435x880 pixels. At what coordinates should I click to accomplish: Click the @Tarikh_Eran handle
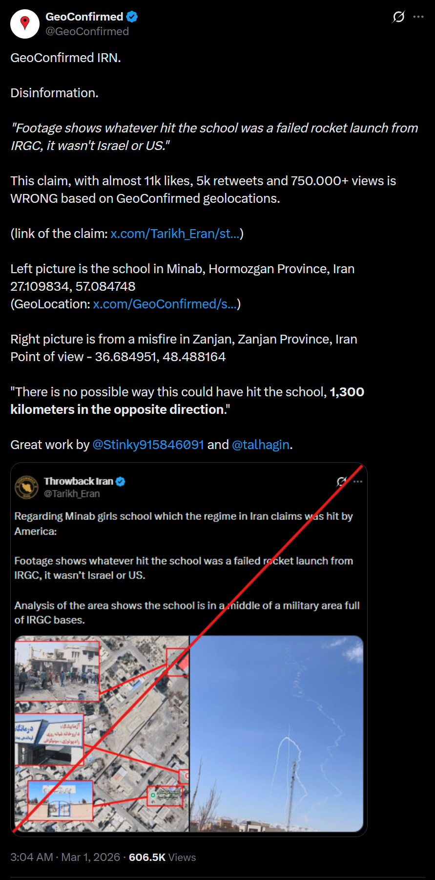pos(72,494)
